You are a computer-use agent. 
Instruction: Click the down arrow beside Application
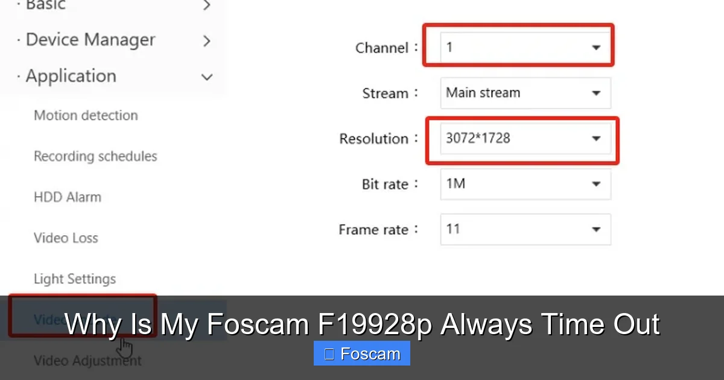[207, 77]
